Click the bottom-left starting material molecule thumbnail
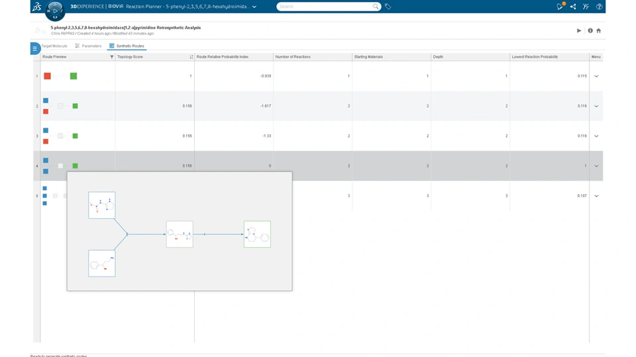This screenshot has height=357, width=636. pos(102,264)
